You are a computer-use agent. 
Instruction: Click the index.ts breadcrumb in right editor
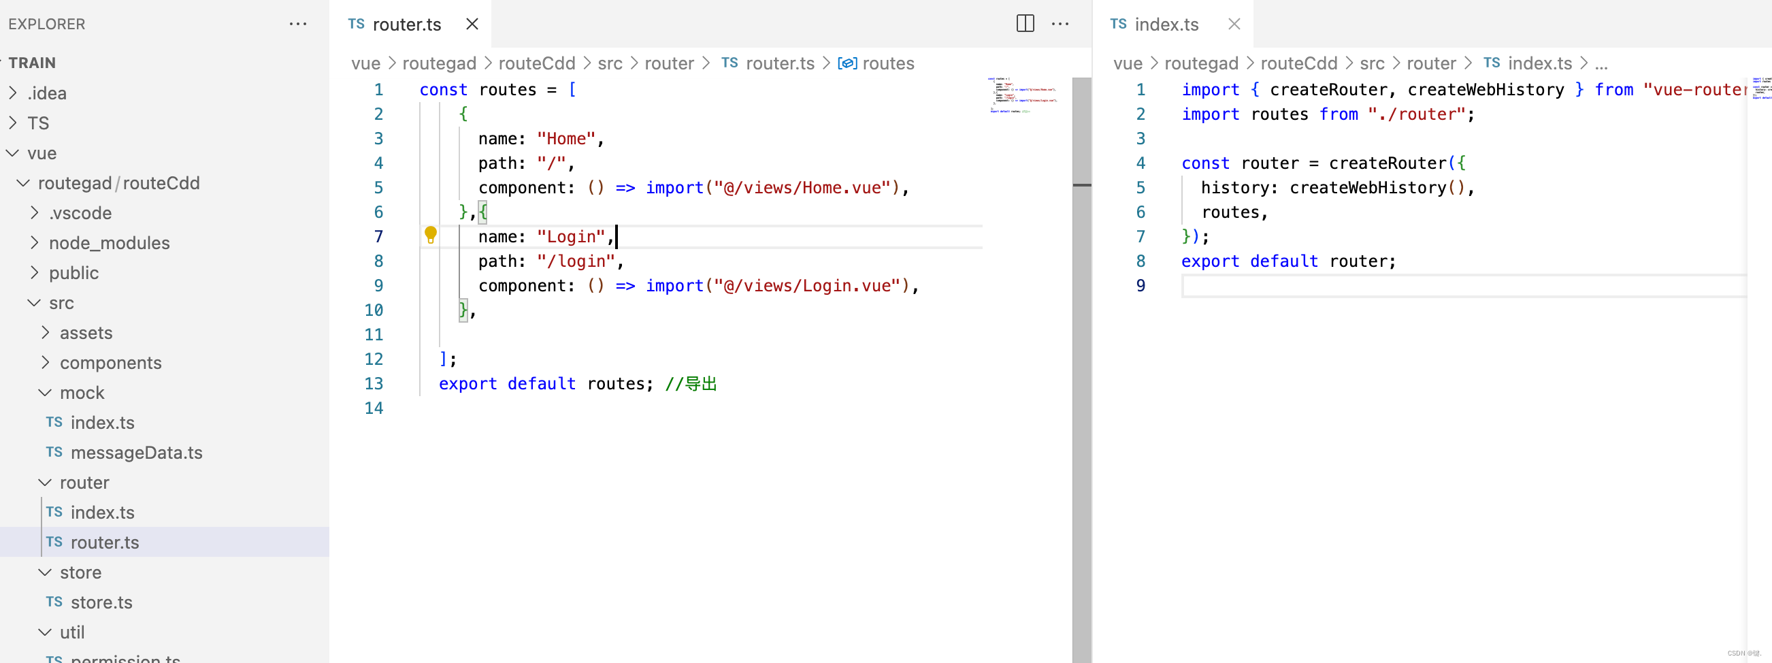pyautogui.click(x=1539, y=63)
